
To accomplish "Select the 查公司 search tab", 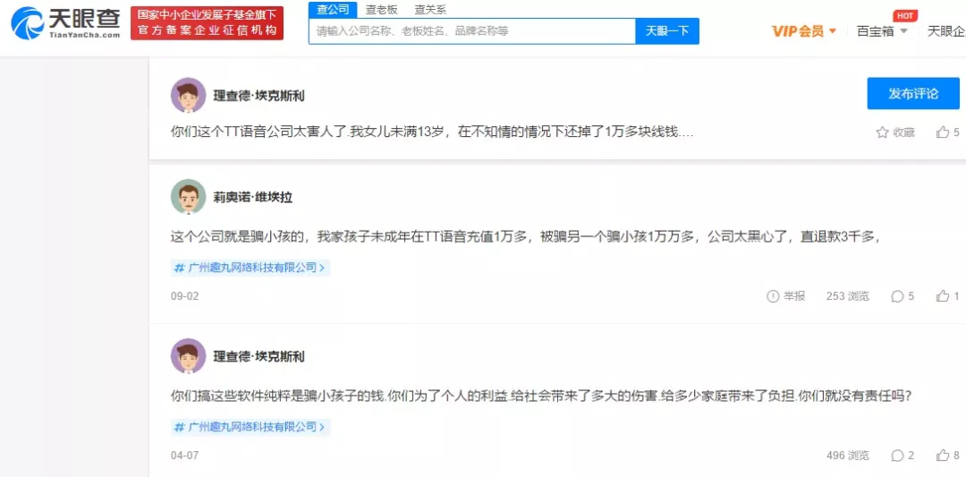I will point(333,10).
